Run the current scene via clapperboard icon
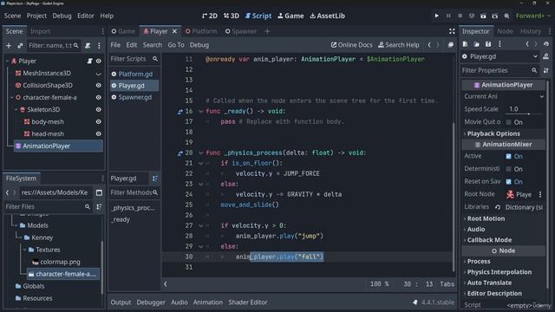555x312 pixels. click(x=483, y=16)
